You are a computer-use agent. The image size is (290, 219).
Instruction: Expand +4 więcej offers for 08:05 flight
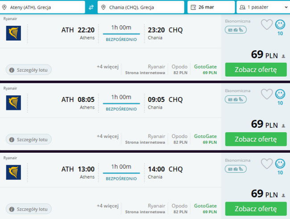[108, 136]
